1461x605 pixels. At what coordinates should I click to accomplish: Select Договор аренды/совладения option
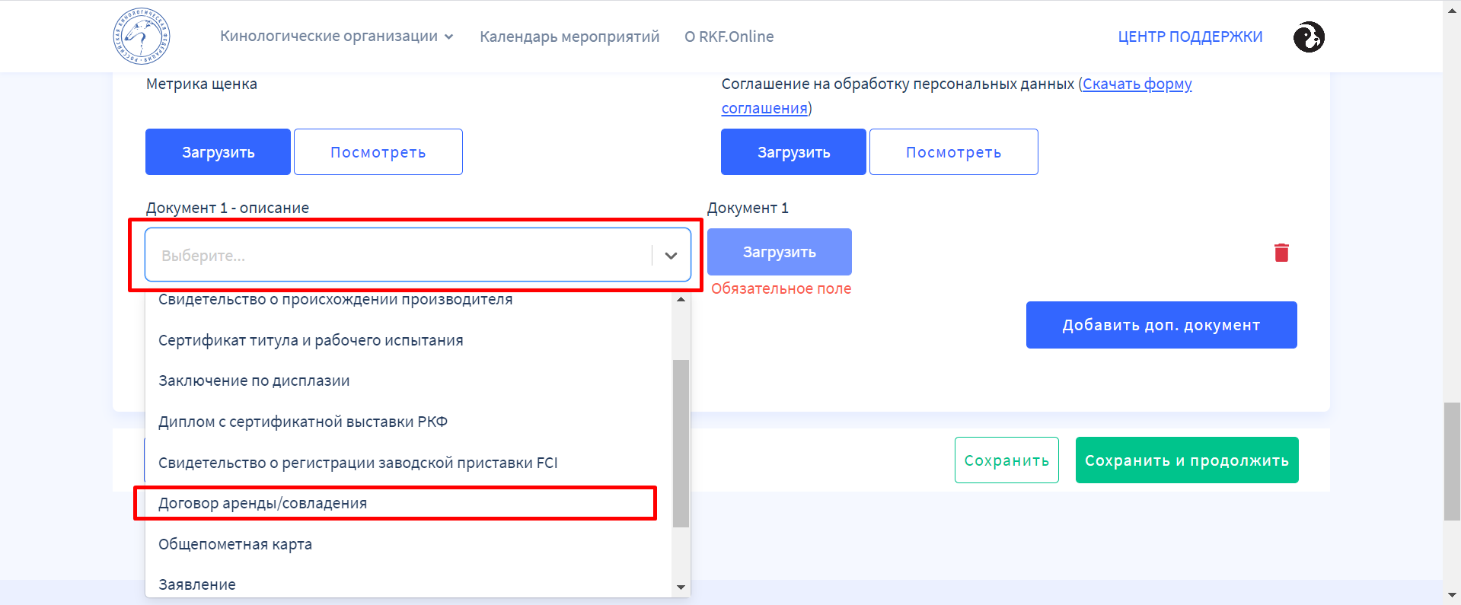[x=263, y=503]
